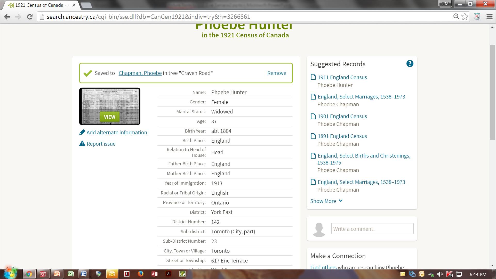The height and width of the screenshot is (279, 496).
Task: Reload the page with refresh icon
Action: (30, 17)
